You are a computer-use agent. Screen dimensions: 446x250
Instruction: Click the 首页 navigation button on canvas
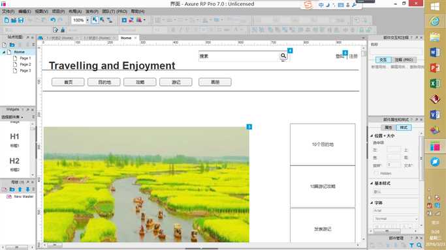[68, 82]
